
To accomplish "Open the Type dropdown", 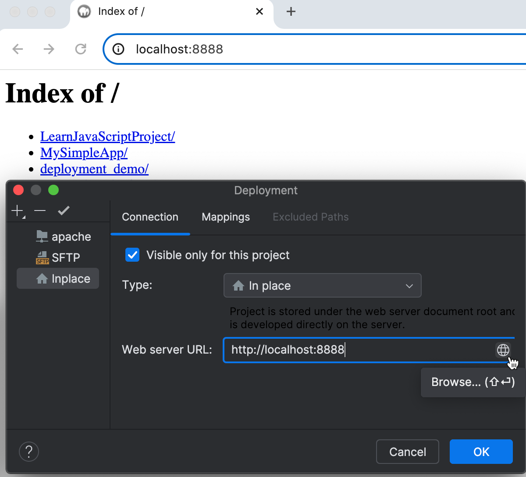I will [322, 285].
